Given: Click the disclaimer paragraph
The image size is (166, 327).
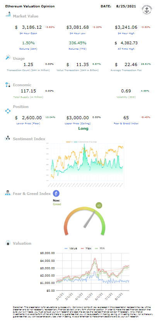Looking at the screenshot, I should point(83,312).
